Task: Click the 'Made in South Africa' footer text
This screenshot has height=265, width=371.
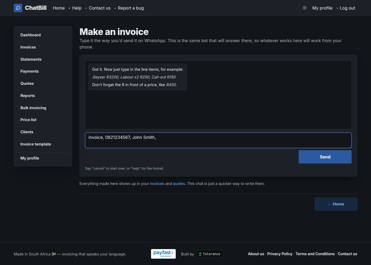Action: (70, 254)
